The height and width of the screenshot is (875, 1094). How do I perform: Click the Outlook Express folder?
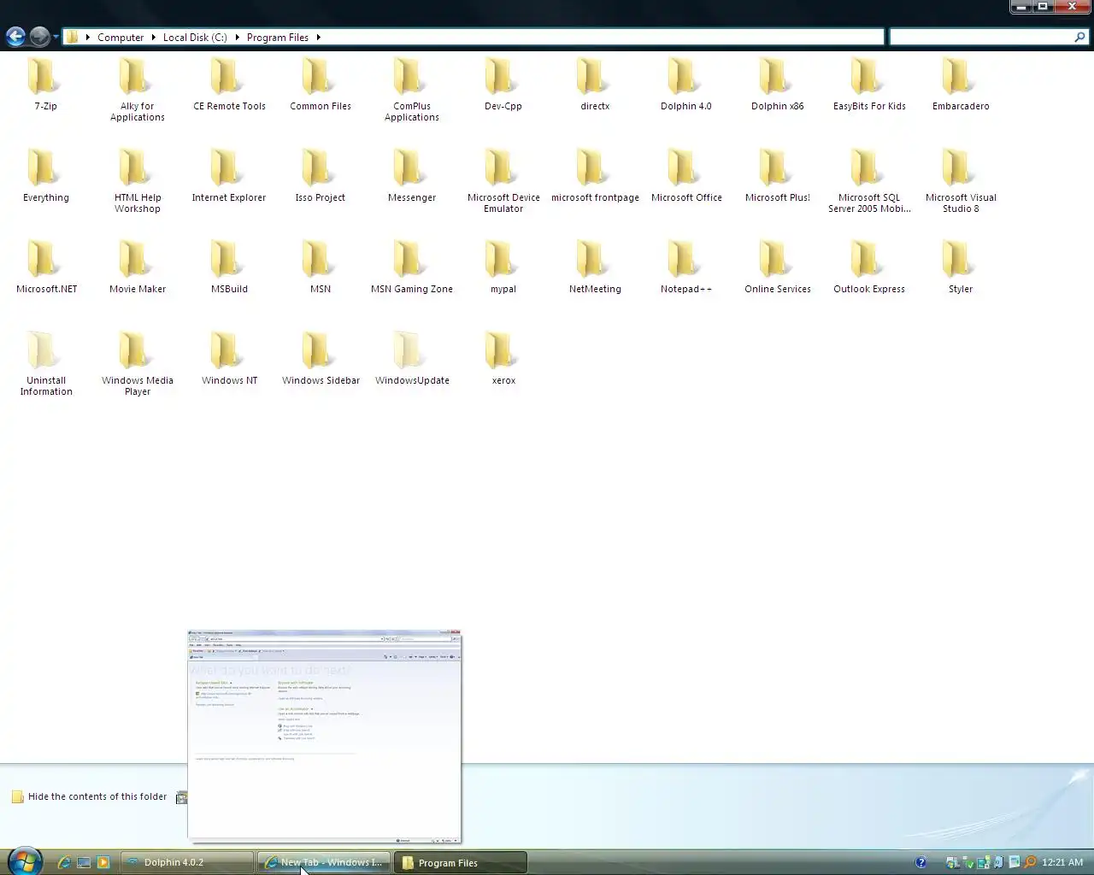pos(869,267)
